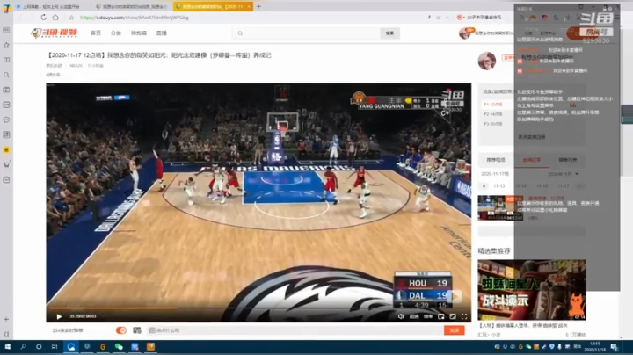The height and width of the screenshot is (355, 633).
Task: Mute the video volume icon
Action: pyautogui.click(x=401, y=316)
